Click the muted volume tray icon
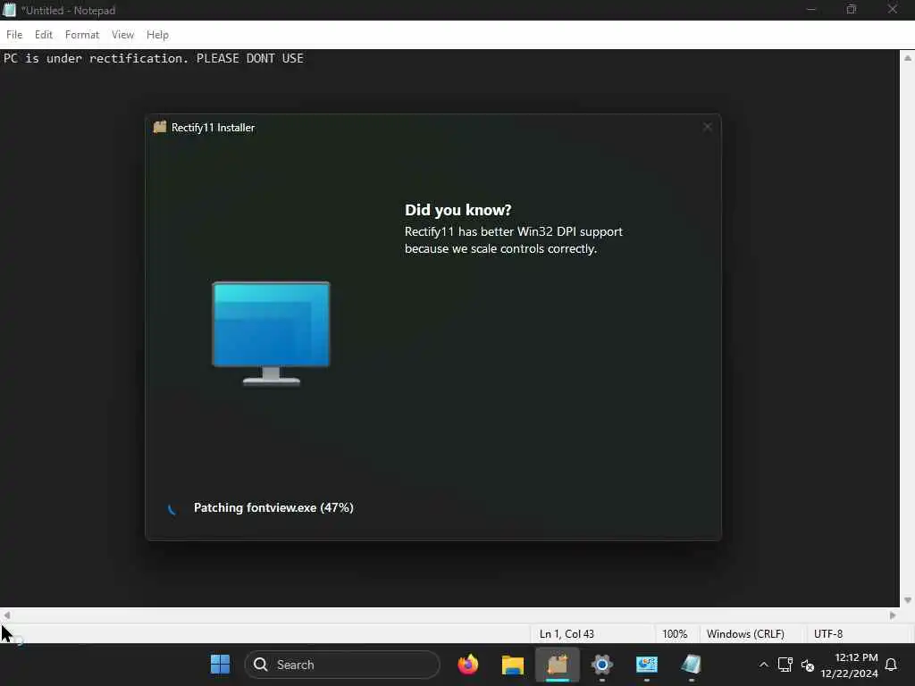 click(808, 665)
